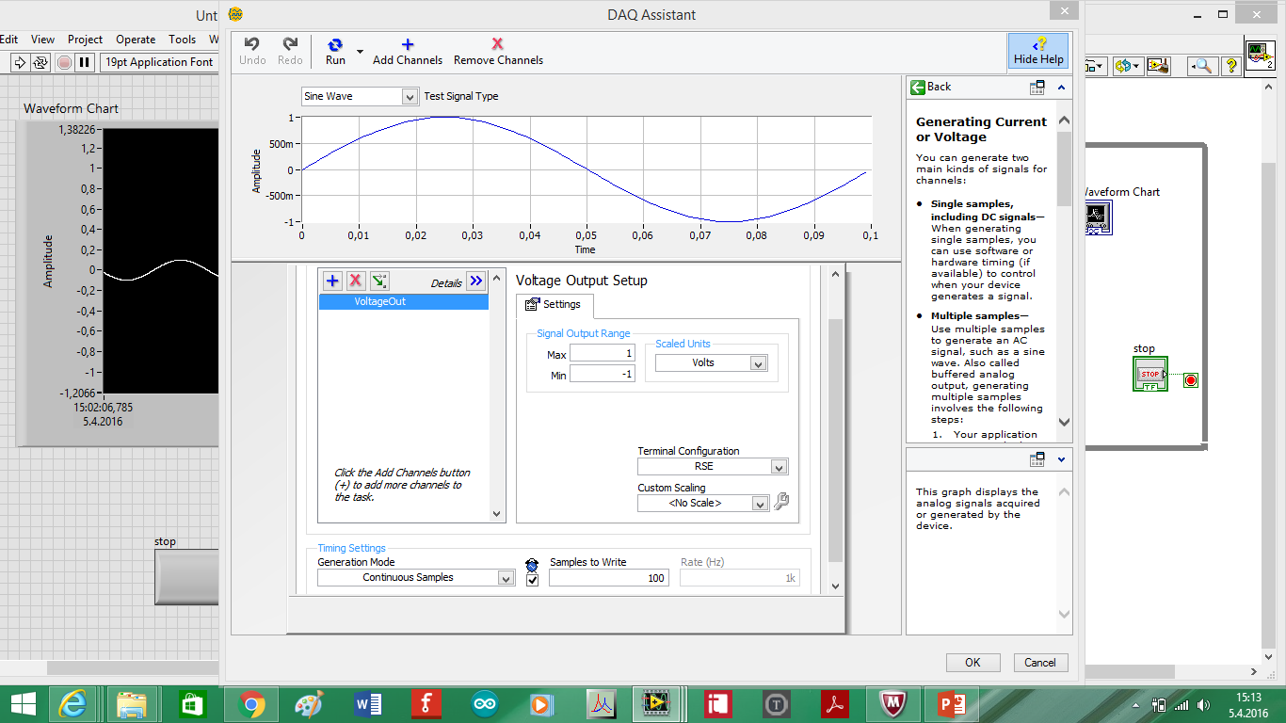This screenshot has height=723, width=1286.
Task: Open the View menu in LabVIEW window
Action: pyautogui.click(x=42, y=40)
